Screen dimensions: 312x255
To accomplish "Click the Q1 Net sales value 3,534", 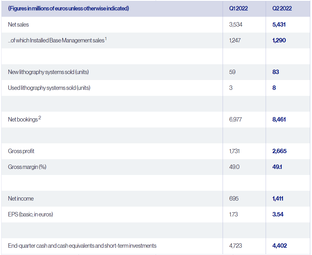I will [x=236, y=24].
